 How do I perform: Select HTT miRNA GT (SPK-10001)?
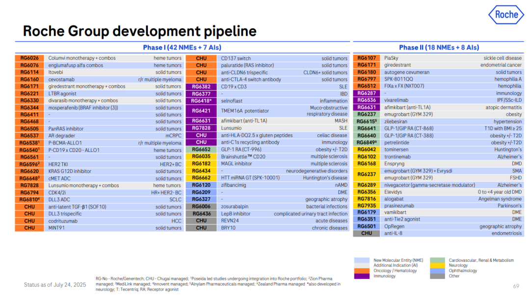(250, 178)
